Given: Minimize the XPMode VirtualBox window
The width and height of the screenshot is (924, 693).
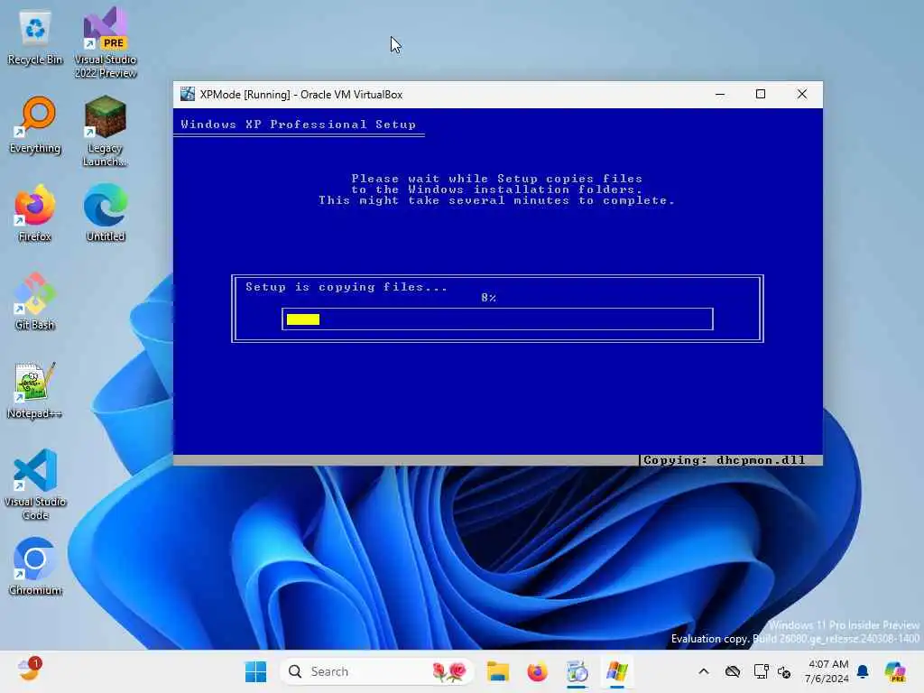Looking at the screenshot, I should click(x=719, y=94).
